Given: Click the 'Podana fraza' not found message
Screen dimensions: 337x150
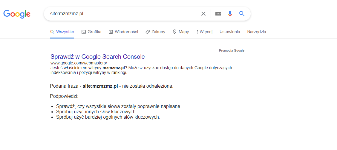Looking at the screenshot, I should (111, 86).
